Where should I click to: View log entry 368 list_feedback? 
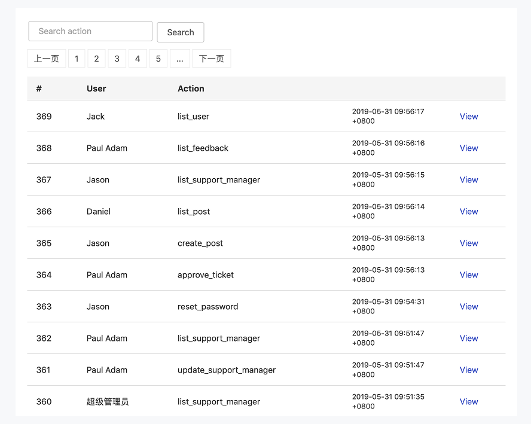tap(469, 148)
